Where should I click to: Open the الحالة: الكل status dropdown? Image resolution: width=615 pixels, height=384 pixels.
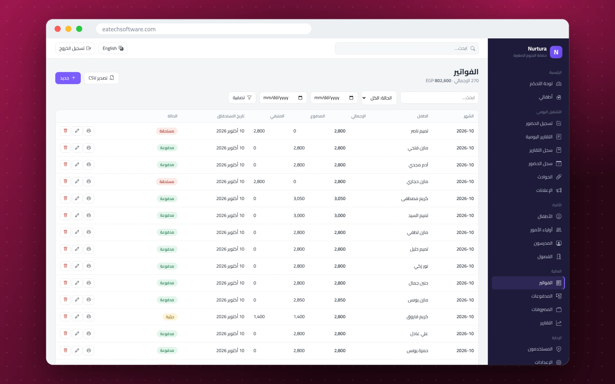coord(379,98)
